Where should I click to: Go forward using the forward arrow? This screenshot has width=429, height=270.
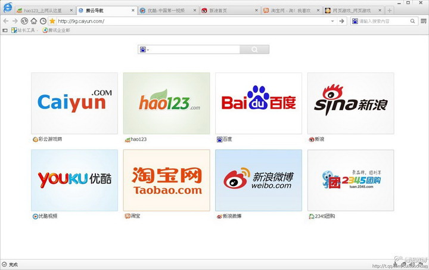(x=15, y=21)
